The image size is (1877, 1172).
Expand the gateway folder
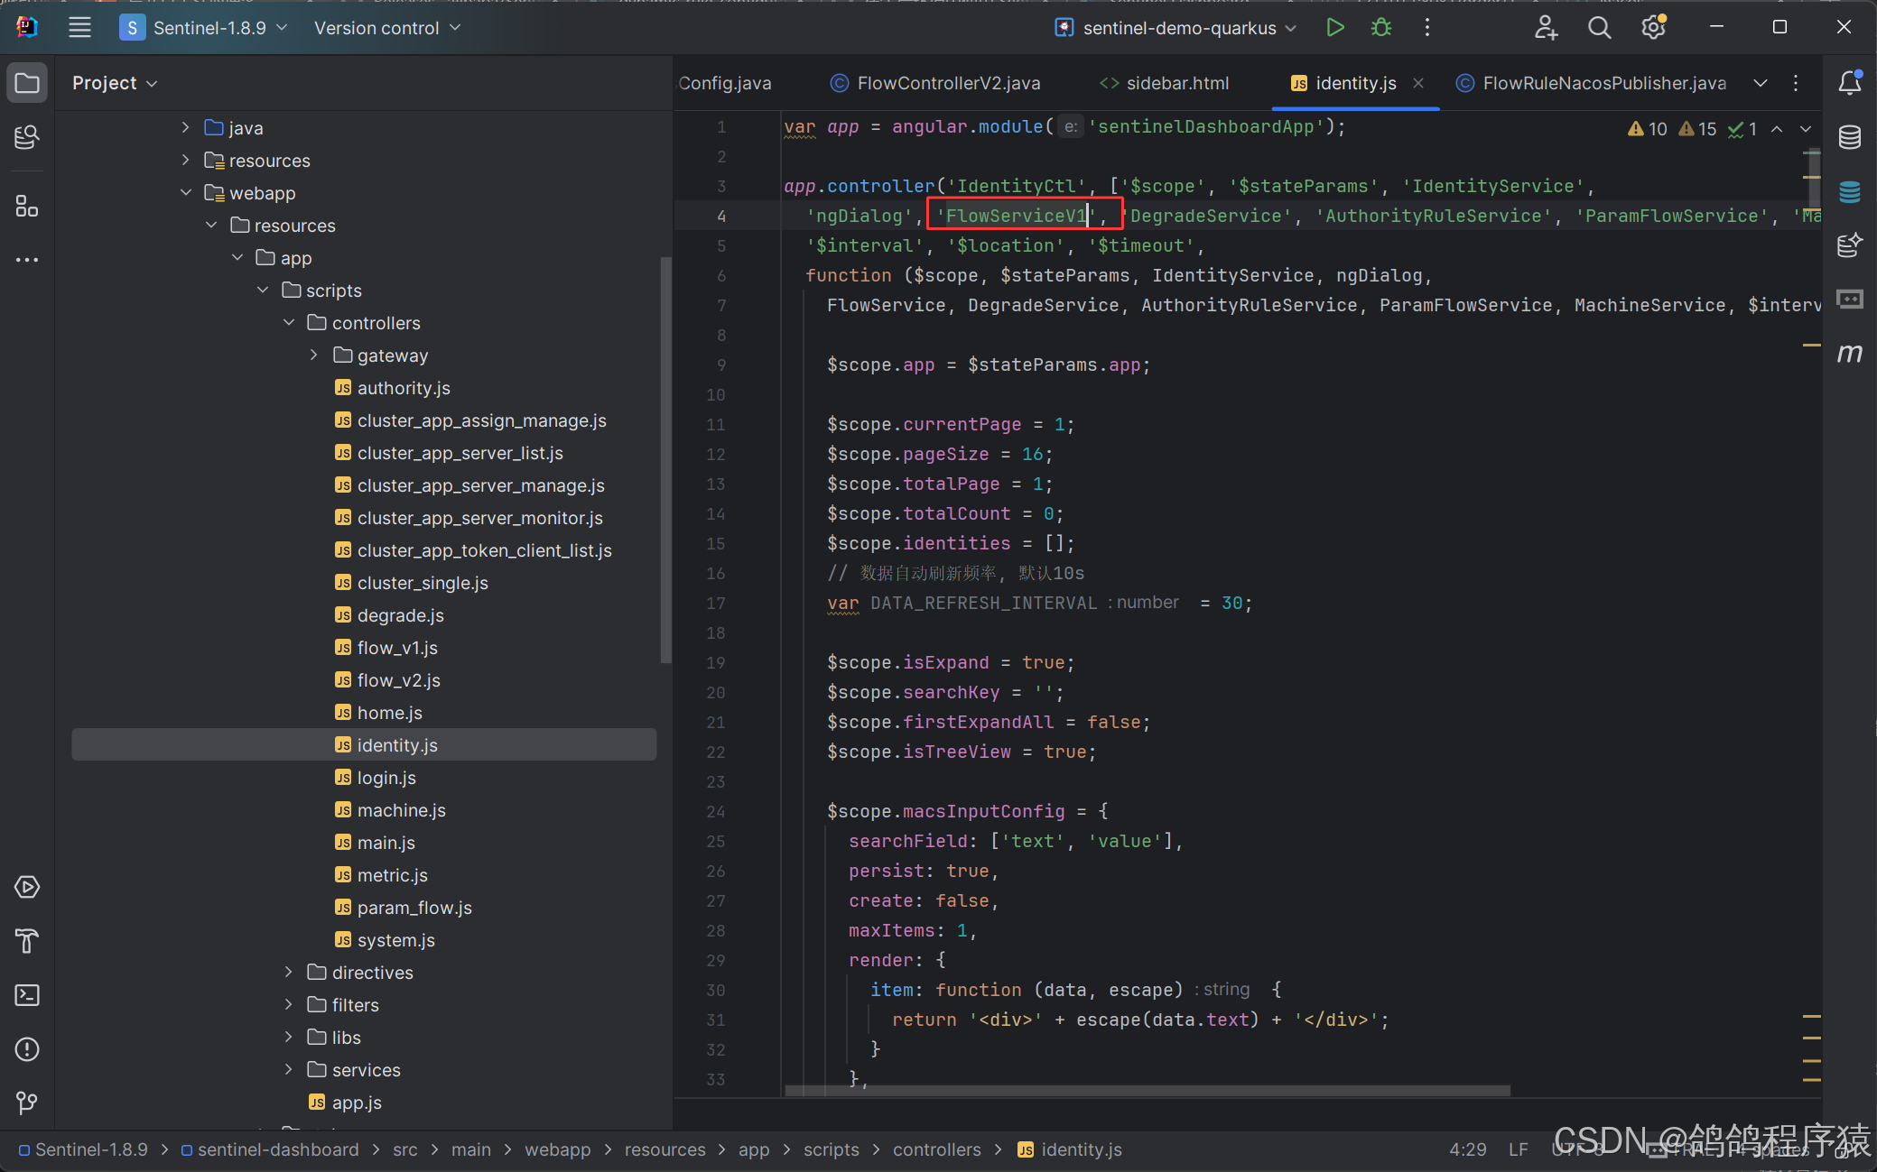pos(314,355)
